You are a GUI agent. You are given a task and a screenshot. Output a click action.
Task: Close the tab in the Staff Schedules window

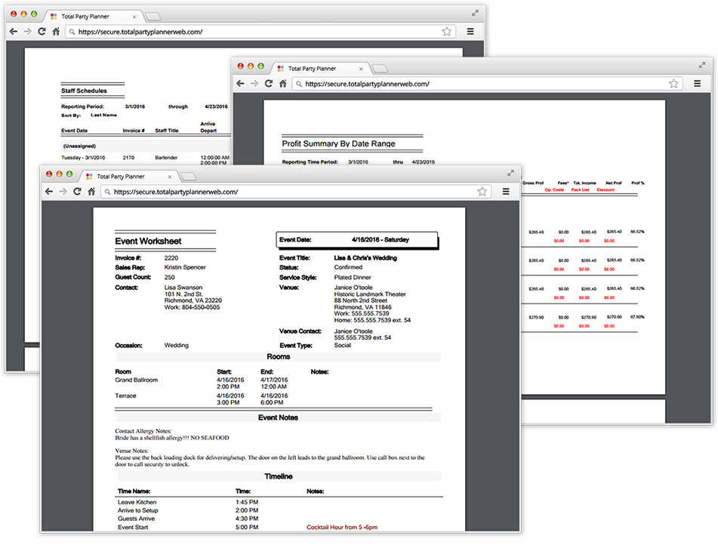pyautogui.click(x=134, y=17)
